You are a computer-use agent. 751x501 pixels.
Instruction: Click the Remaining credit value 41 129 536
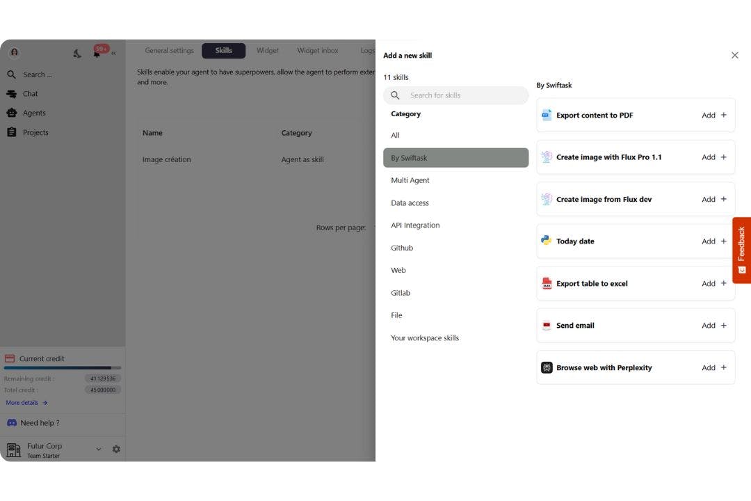(103, 379)
